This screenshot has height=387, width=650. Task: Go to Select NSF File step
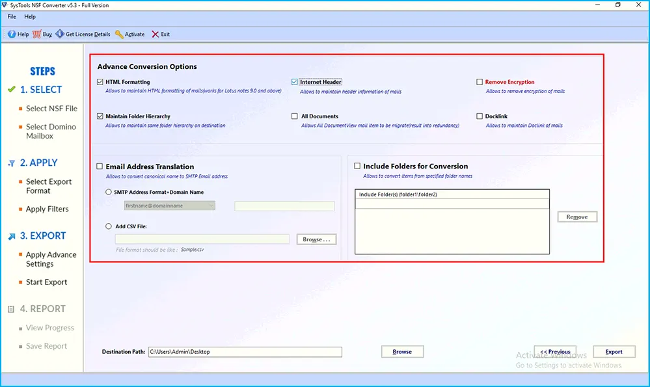click(51, 109)
